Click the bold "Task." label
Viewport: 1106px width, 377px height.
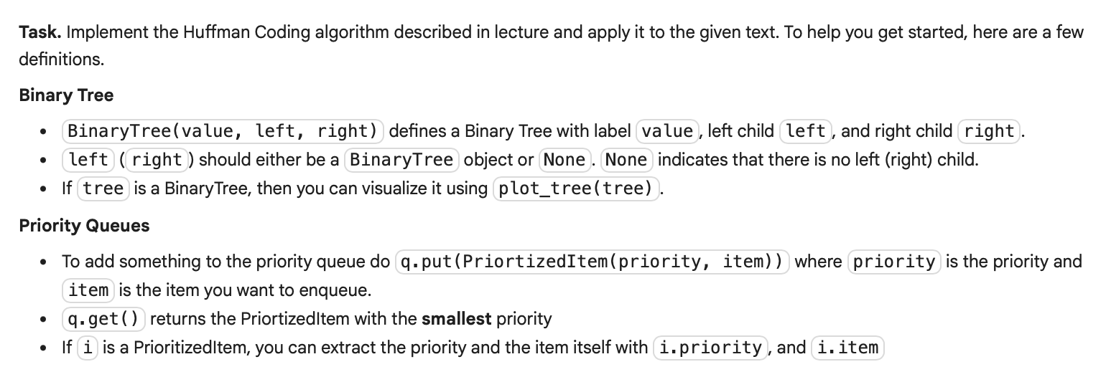click(x=41, y=32)
